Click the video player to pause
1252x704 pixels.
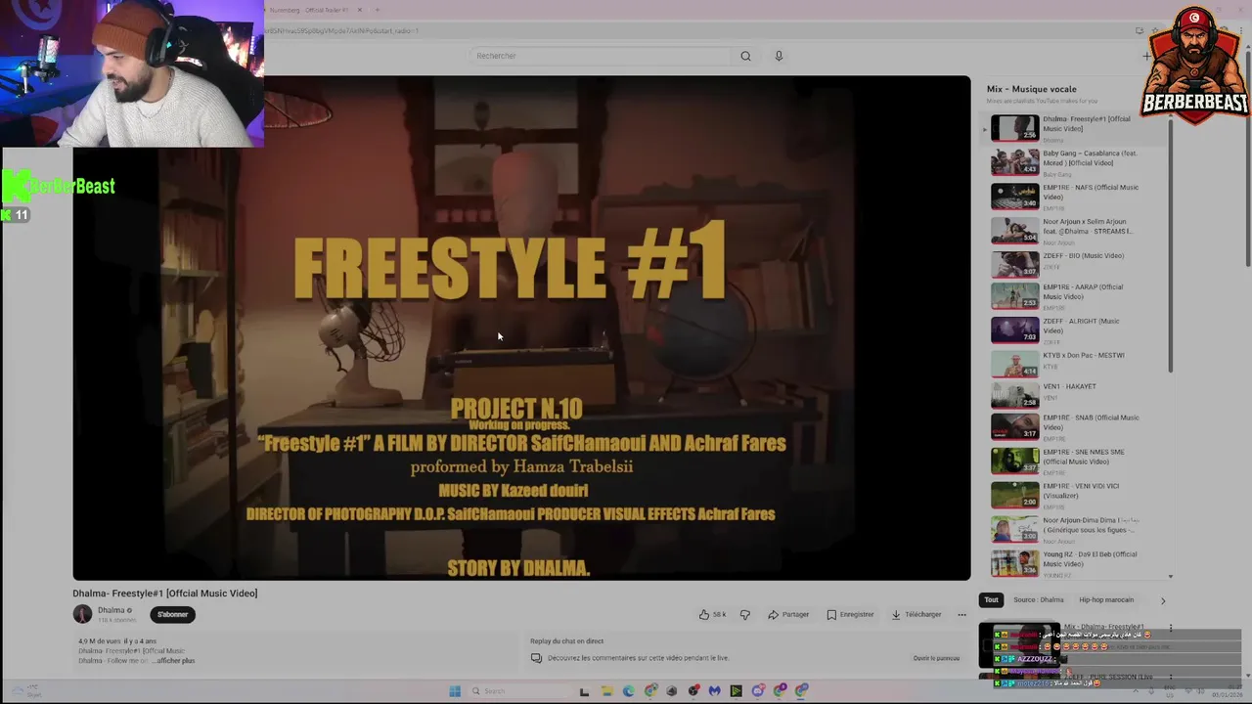[x=521, y=328]
